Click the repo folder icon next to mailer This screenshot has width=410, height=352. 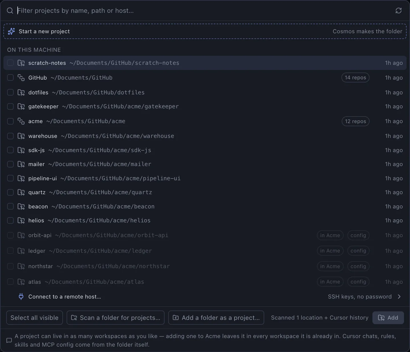click(21, 164)
